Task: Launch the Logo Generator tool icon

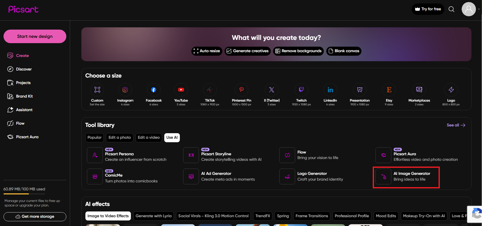Action: (x=287, y=177)
